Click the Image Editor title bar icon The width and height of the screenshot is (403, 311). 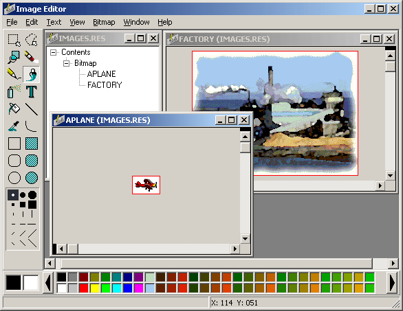point(10,9)
